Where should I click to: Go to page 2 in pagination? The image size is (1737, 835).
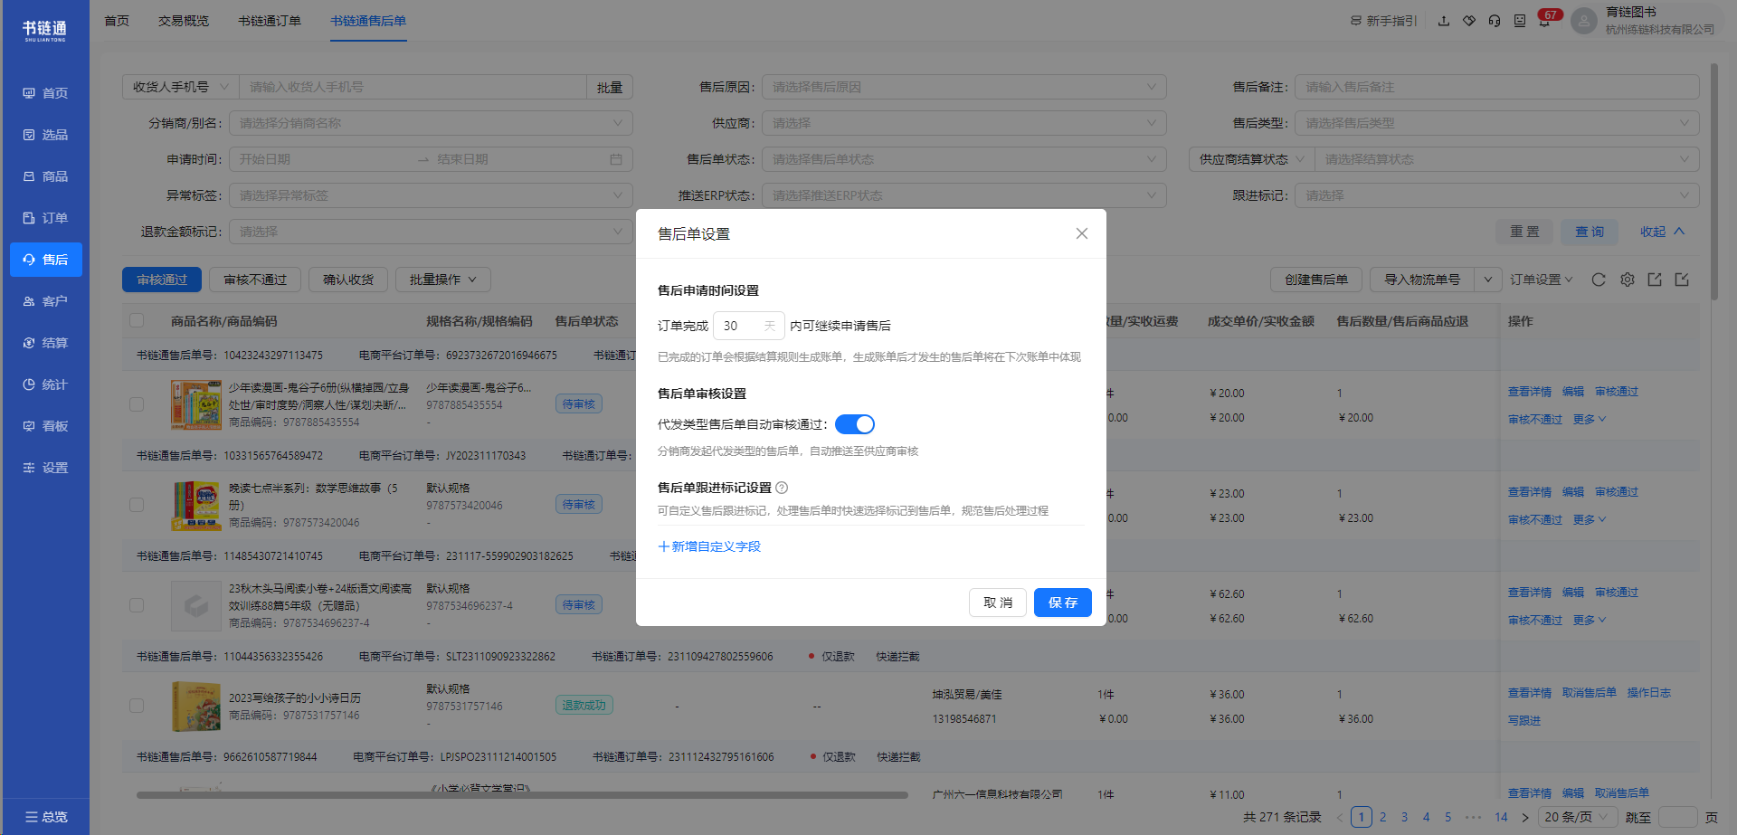coord(1382,817)
